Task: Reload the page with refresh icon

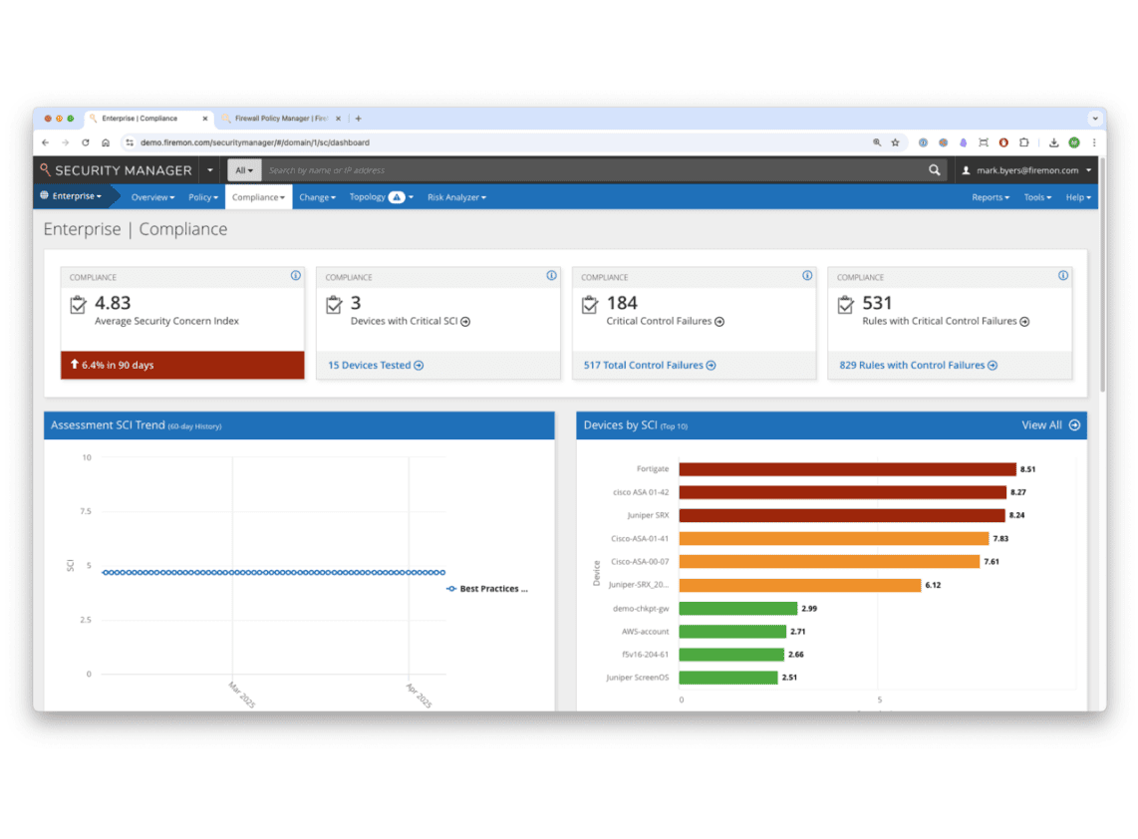Action: (x=86, y=142)
